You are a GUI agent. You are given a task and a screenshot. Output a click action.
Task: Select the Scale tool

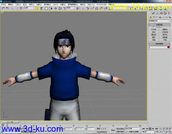click(x=64, y=8)
